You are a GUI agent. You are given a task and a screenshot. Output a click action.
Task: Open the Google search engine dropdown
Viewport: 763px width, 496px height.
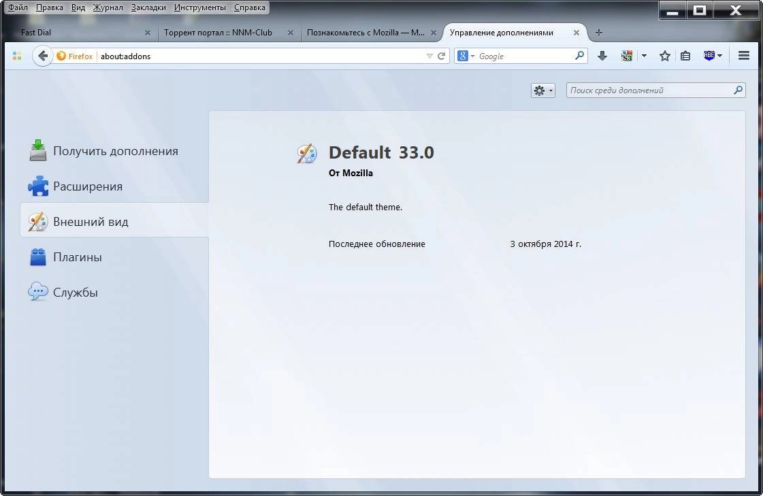(465, 56)
